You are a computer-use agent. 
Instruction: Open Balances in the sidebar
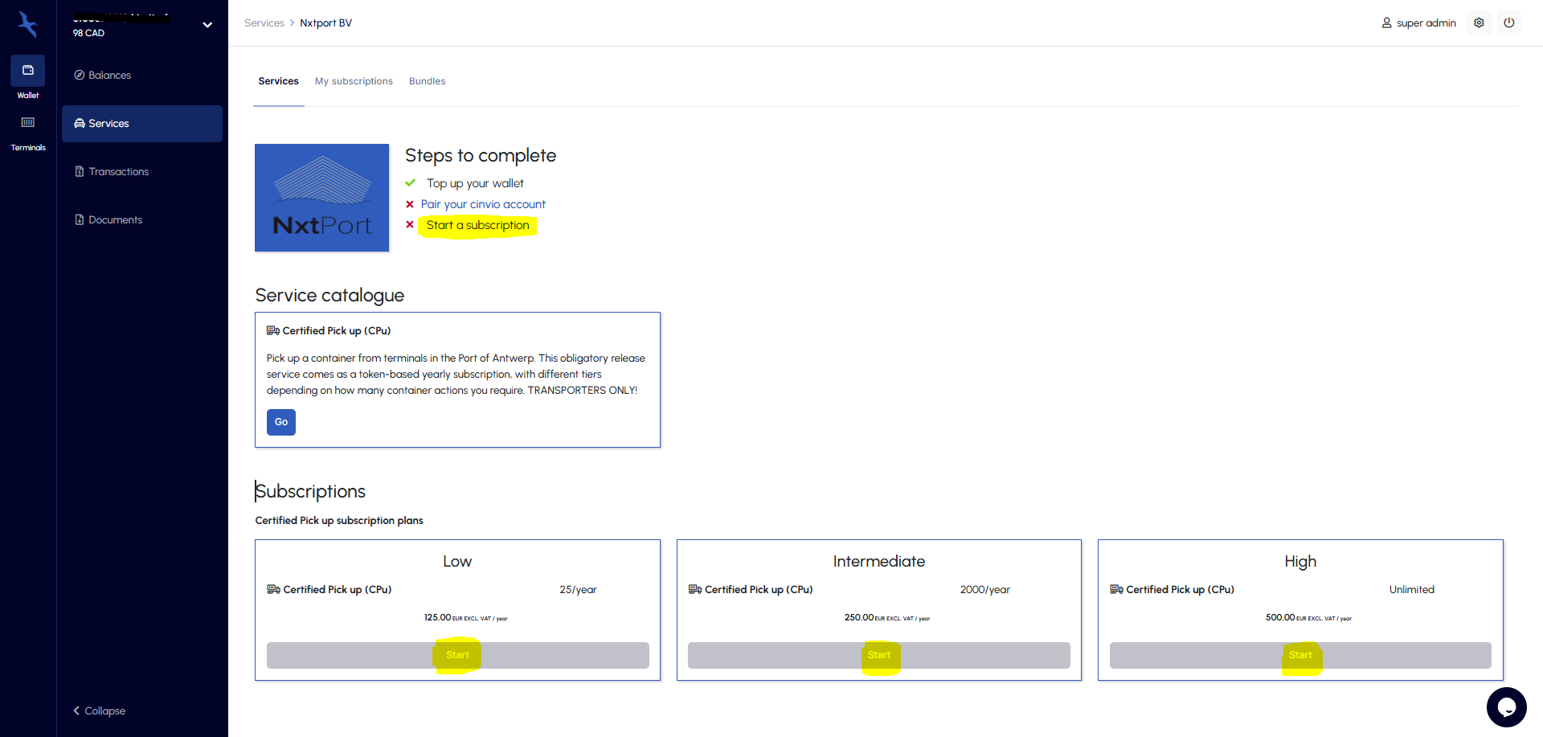tap(142, 75)
